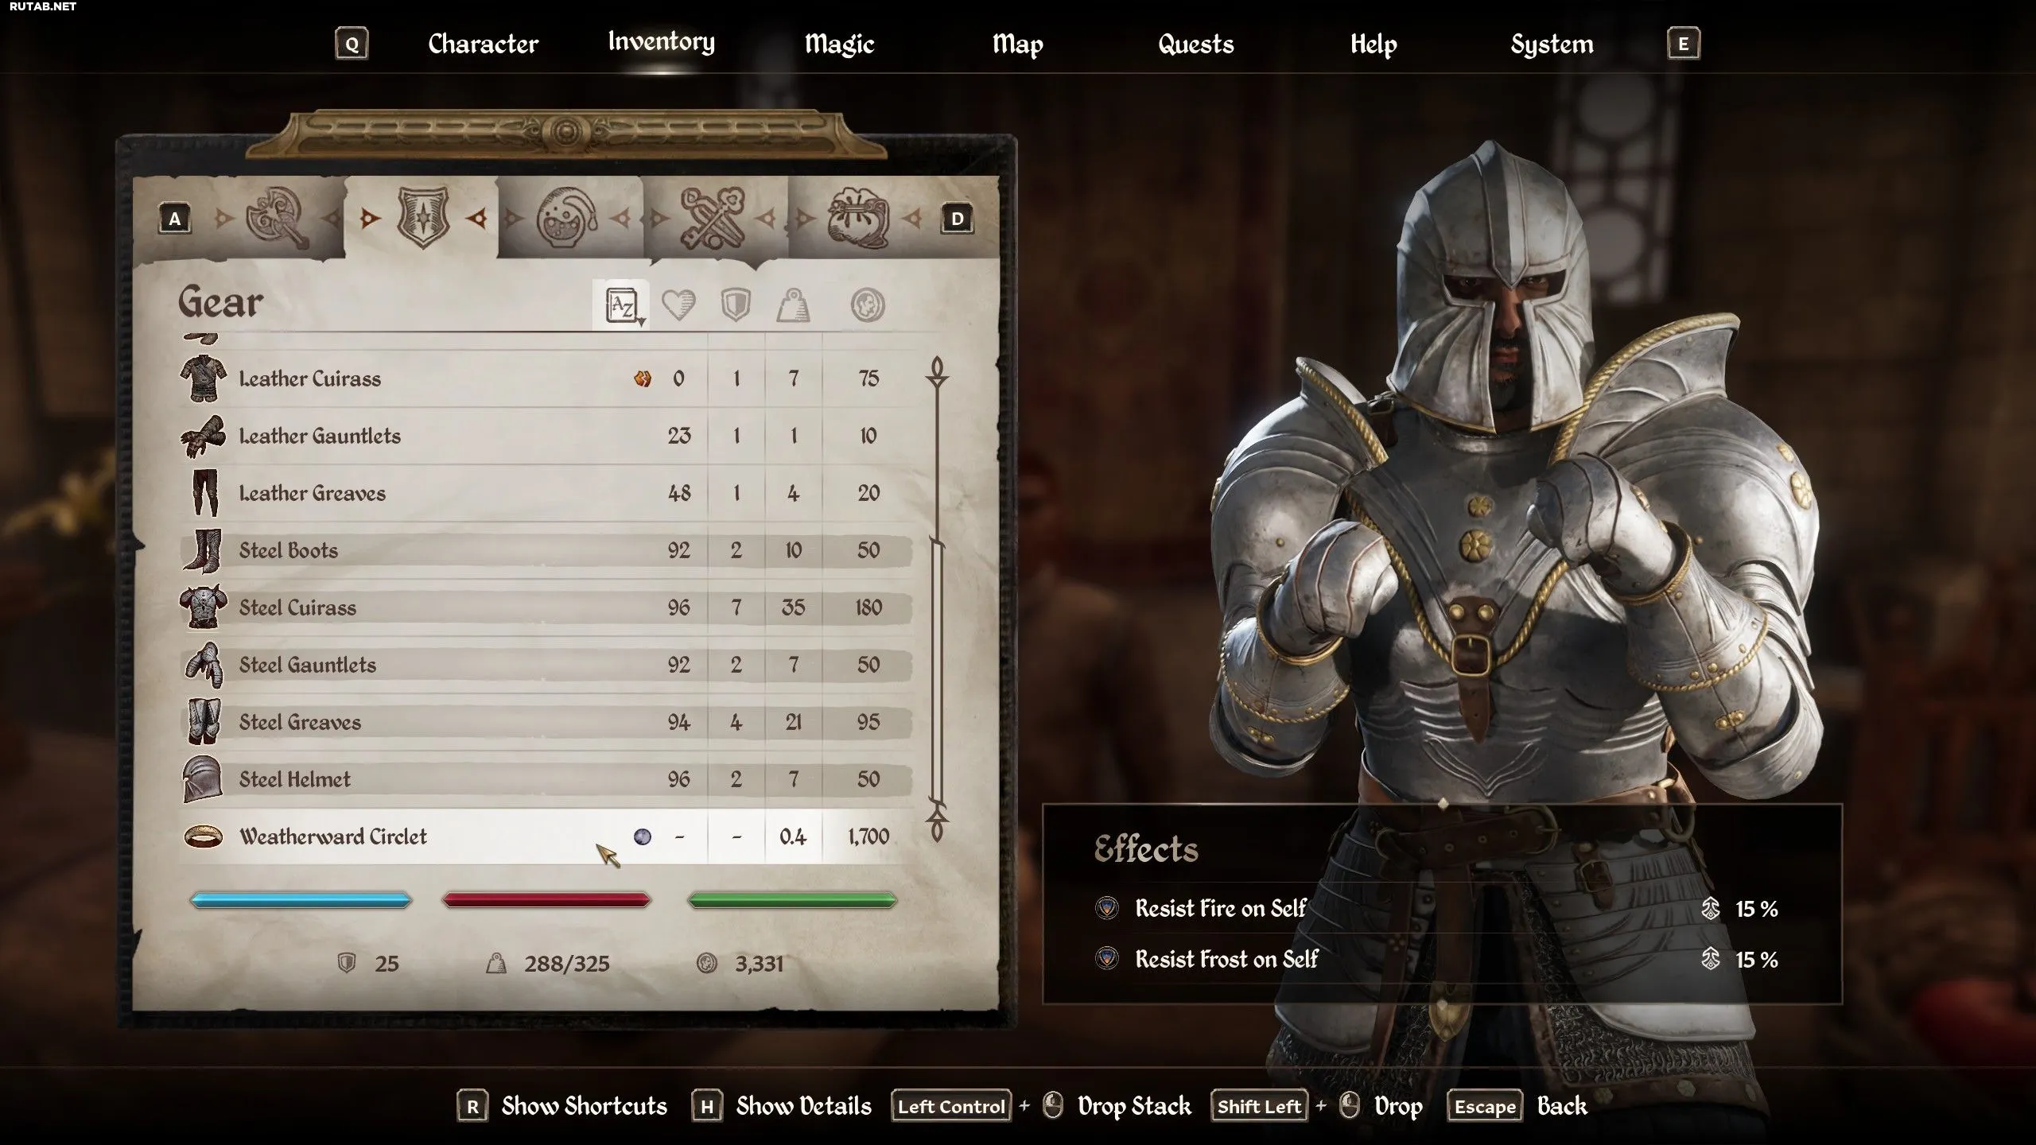Sort gear by heart health column
2036x1145 pixels.
click(678, 305)
